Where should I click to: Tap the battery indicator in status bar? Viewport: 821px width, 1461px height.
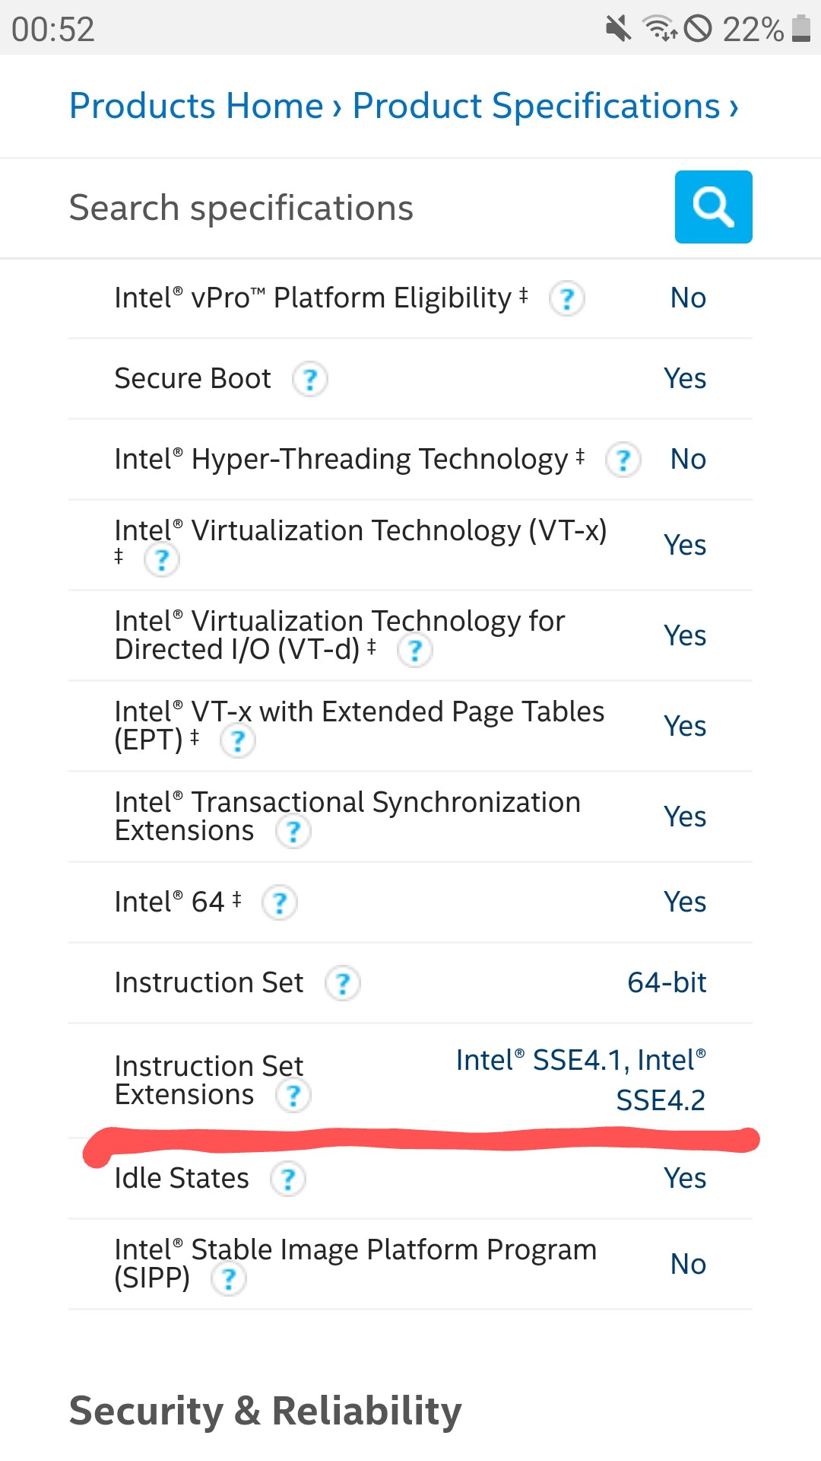[x=800, y=29]
